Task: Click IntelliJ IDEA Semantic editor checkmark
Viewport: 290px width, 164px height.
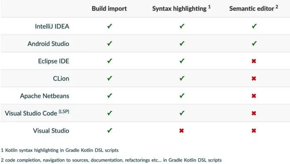Action: [254, 26]
